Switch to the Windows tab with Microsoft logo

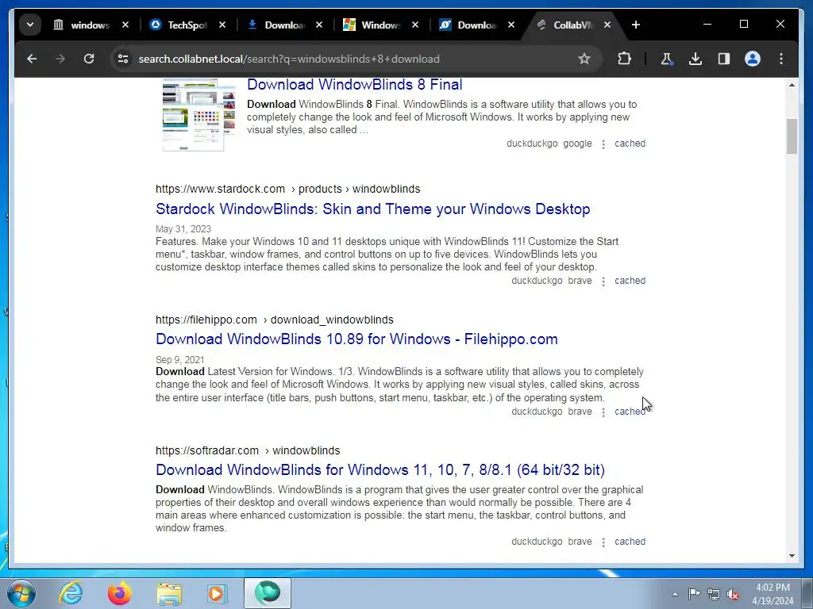point(373,25)
